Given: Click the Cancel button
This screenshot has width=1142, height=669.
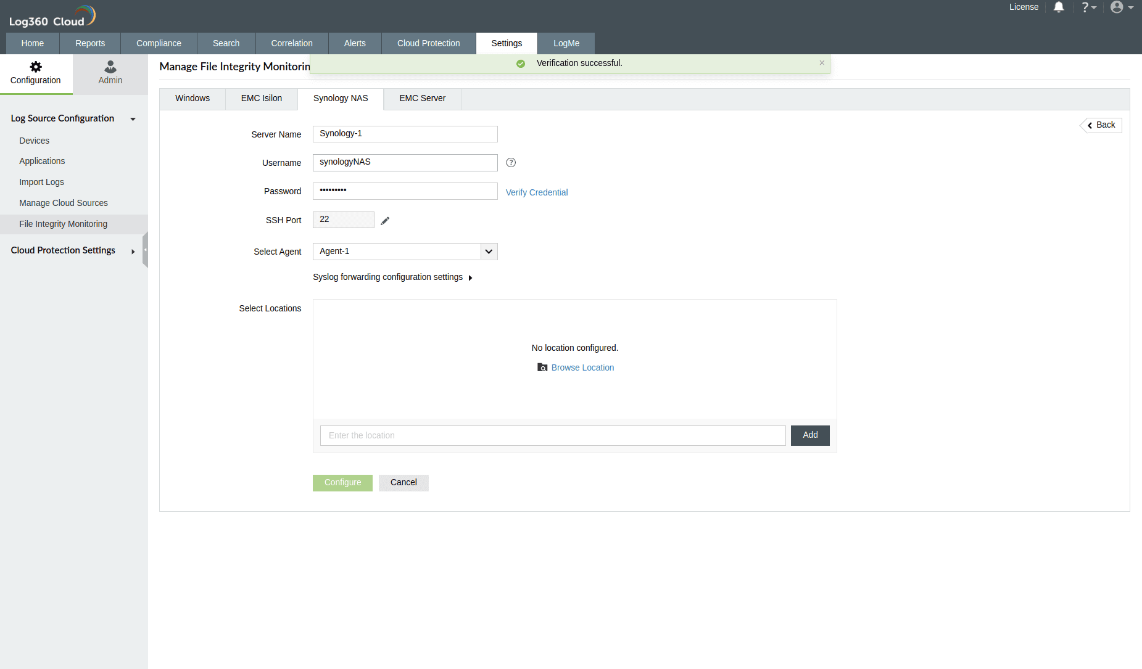Looking at the screenshot, I should coord(403,483).
